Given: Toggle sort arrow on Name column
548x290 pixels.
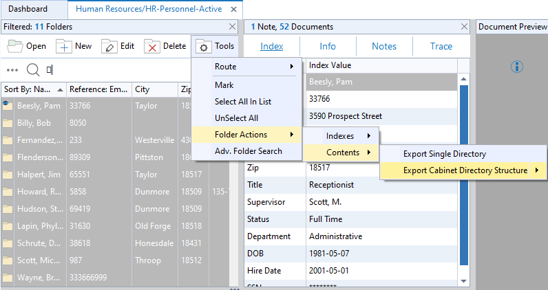Looking at the screenshot, I should click(x=60, y=90).
